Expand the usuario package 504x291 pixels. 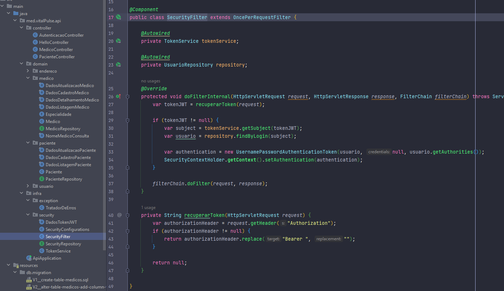28,186
